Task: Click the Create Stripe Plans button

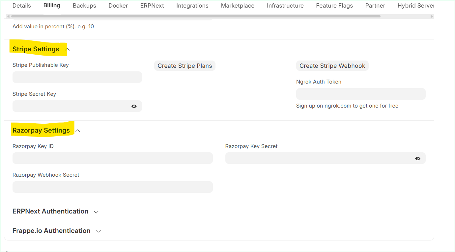Action: 185,66
